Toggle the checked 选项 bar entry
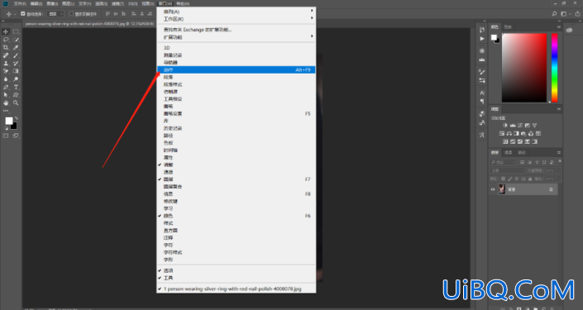The height and width of the screenshot is (310, 583). click(237, 270)
